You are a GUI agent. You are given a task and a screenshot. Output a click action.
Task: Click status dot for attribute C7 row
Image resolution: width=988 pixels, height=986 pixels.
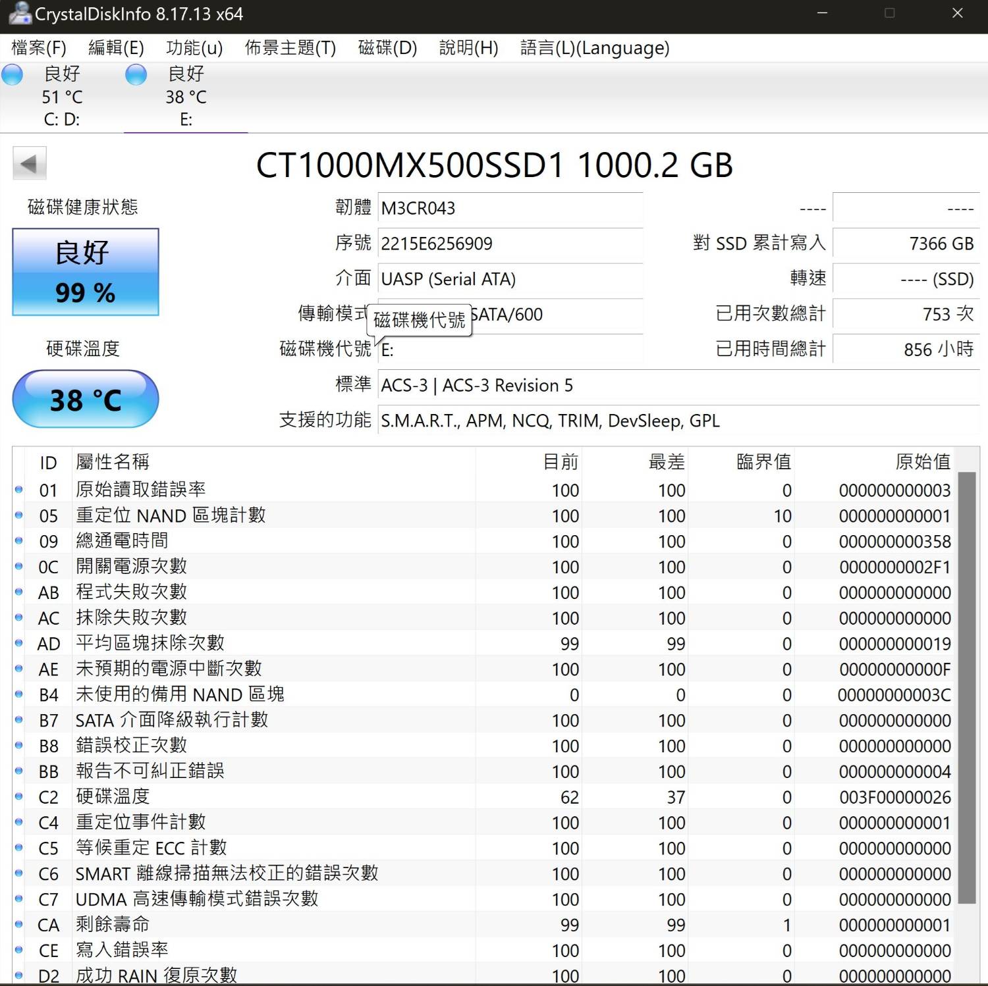(18, 899)
